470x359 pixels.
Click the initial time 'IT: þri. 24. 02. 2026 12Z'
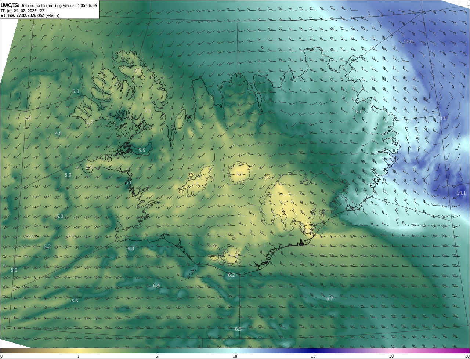coord(23,11)
